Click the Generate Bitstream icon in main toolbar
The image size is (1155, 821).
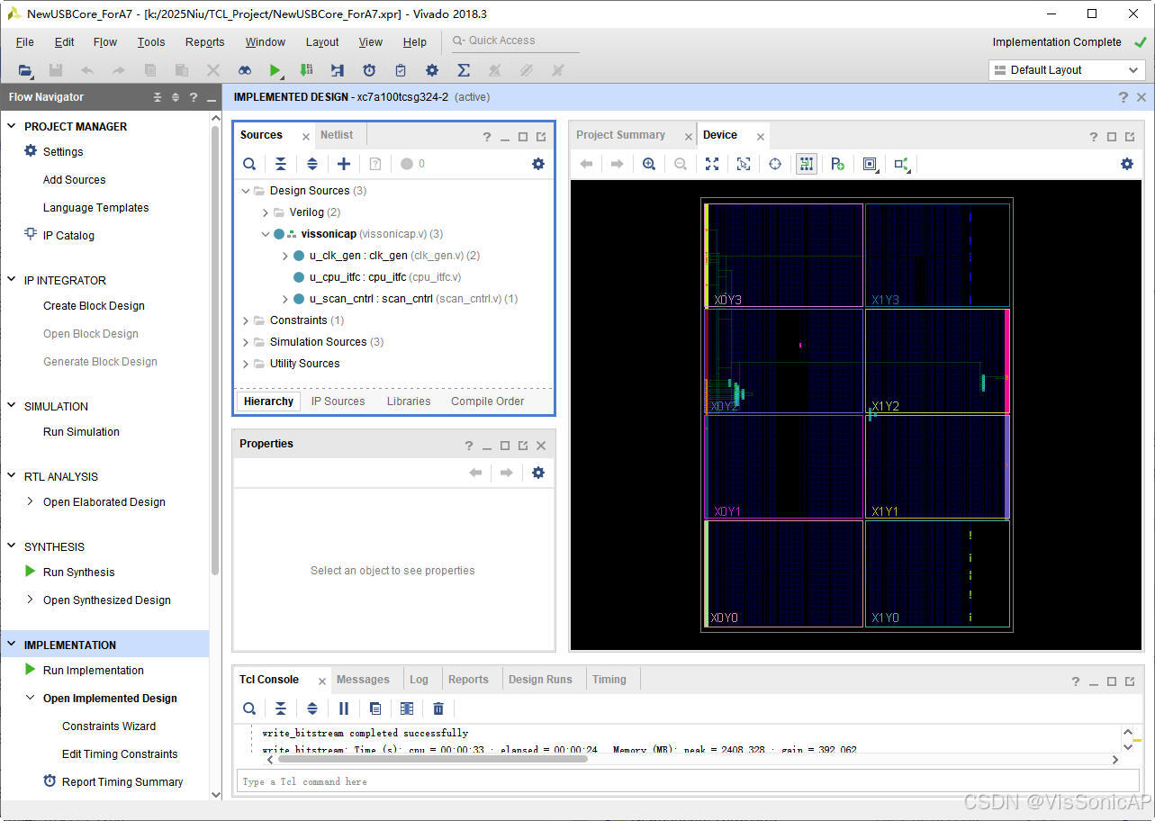click(306, 70)
